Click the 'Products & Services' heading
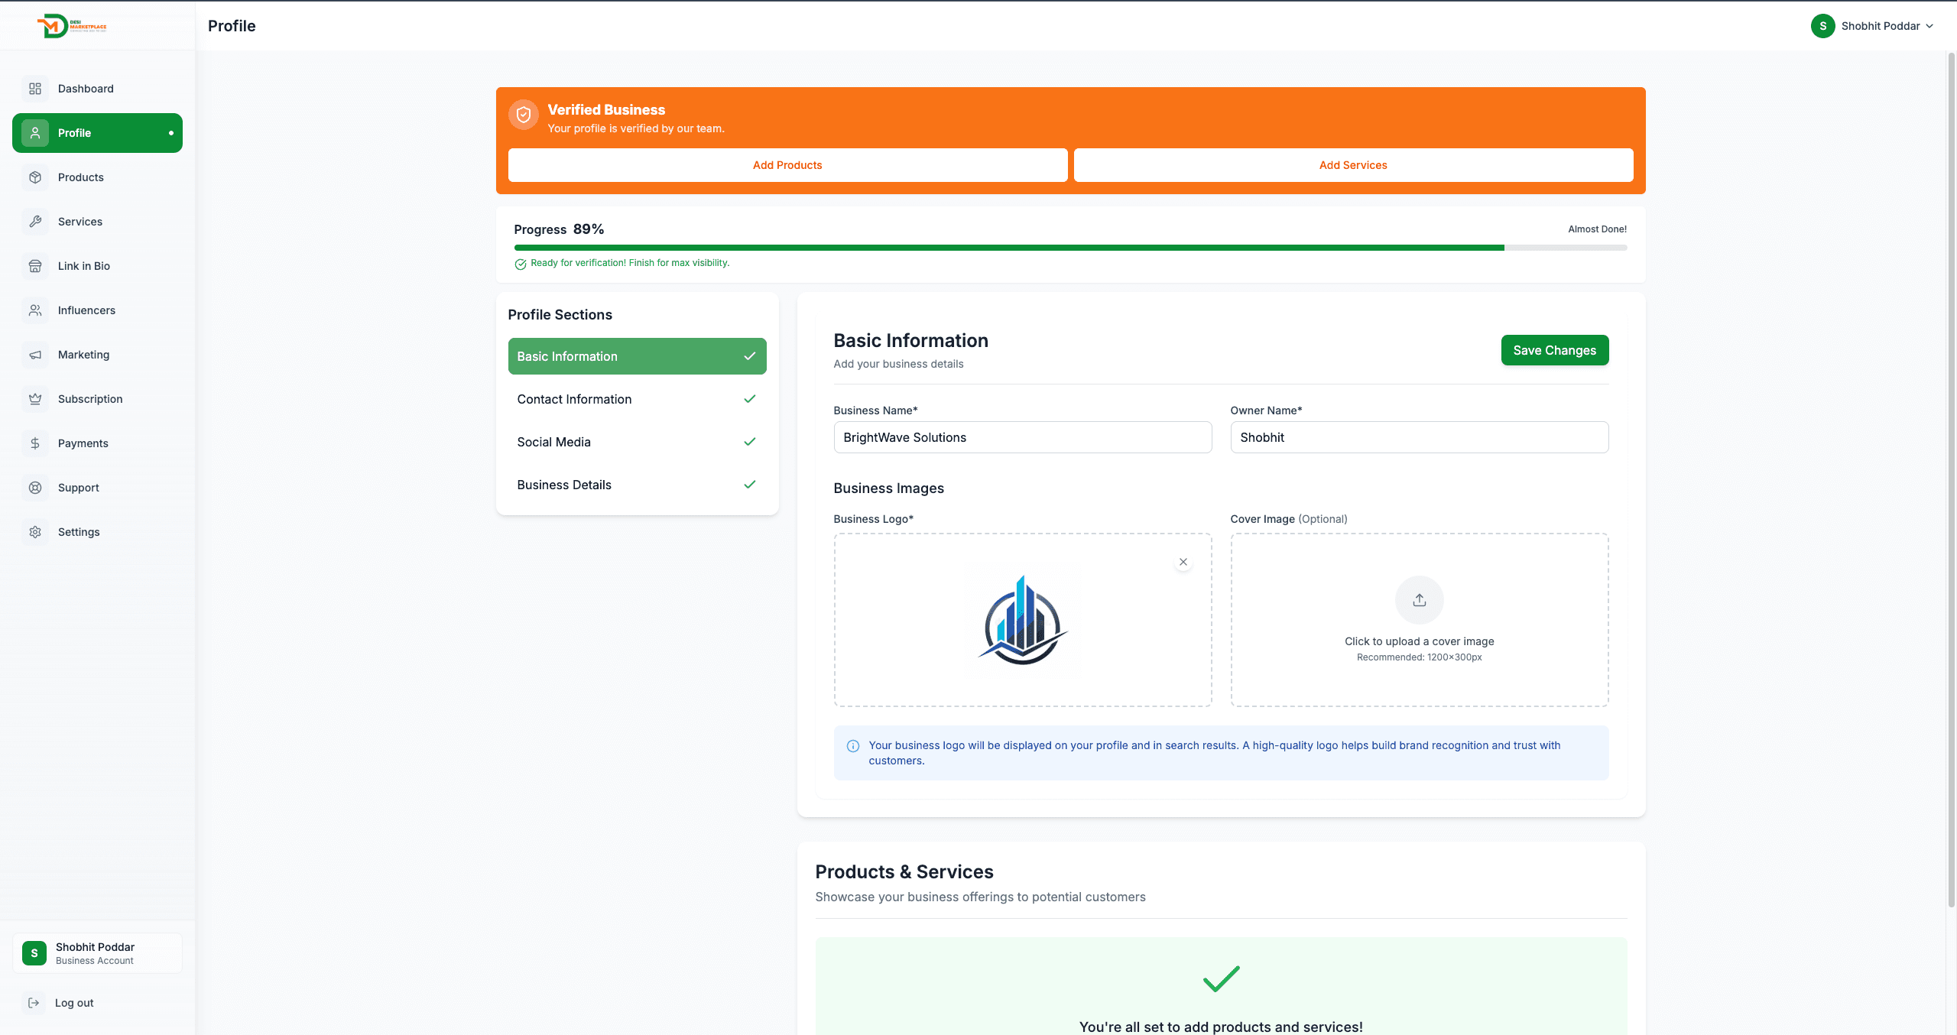This screenshot has height=1035, width=1957. (x=904, y=872)
